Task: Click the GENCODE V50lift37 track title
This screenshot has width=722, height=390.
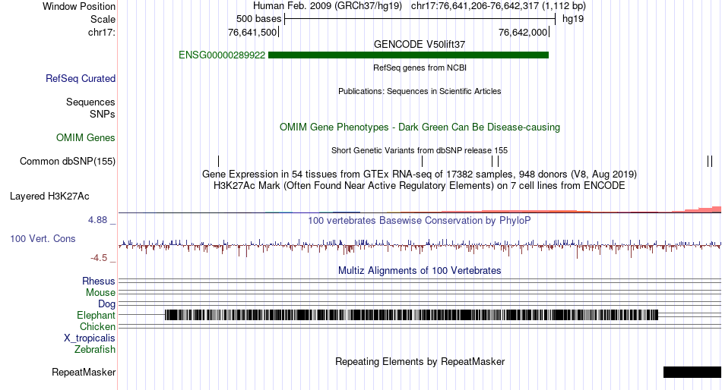Action: pyautogui.click(x=420, y=45)
